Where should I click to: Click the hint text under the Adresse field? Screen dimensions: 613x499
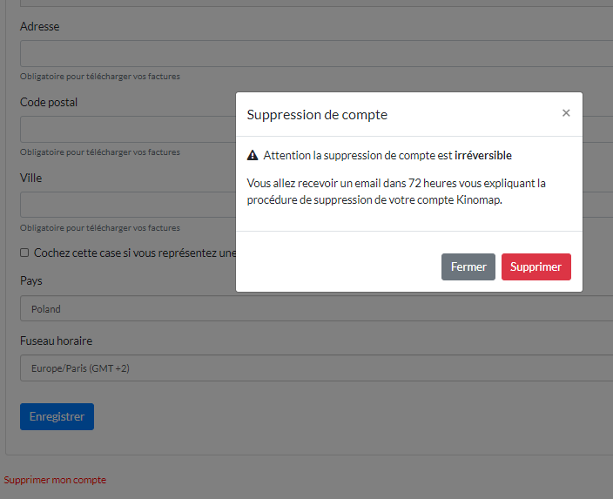(100, 77)
